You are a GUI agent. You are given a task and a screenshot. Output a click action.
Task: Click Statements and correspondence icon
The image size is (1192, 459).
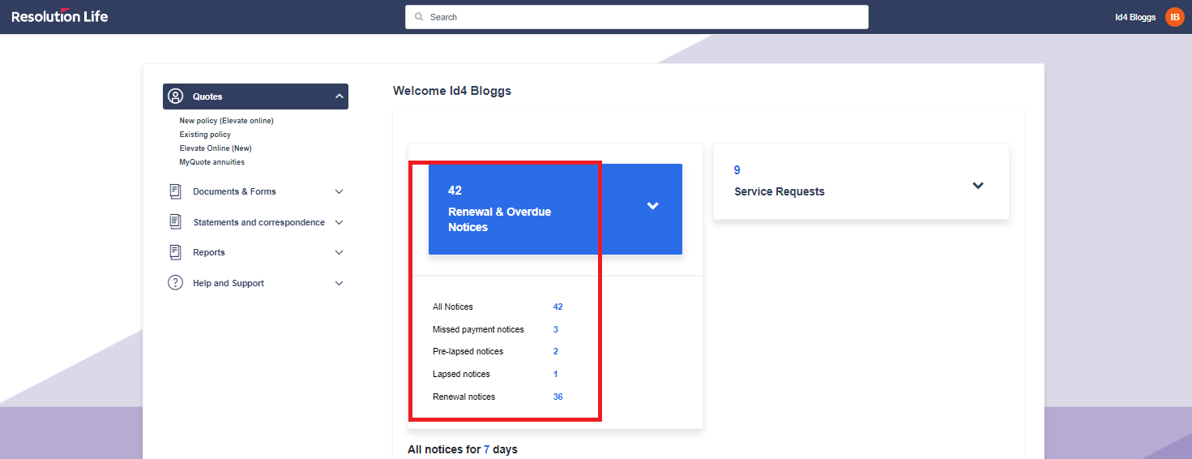point(175,221)
